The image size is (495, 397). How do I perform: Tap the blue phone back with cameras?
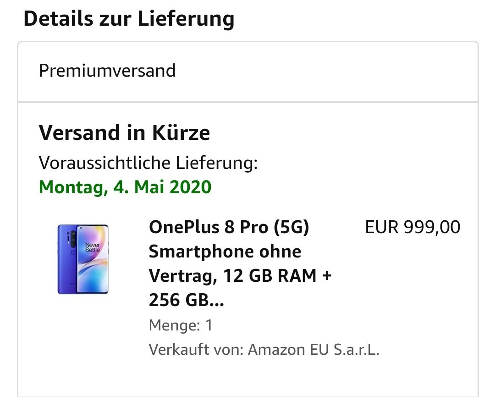[x=67, y=259]
